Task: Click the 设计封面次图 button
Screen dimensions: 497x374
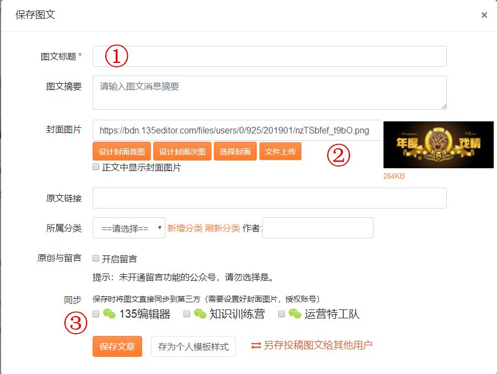Action: point(182,152)
